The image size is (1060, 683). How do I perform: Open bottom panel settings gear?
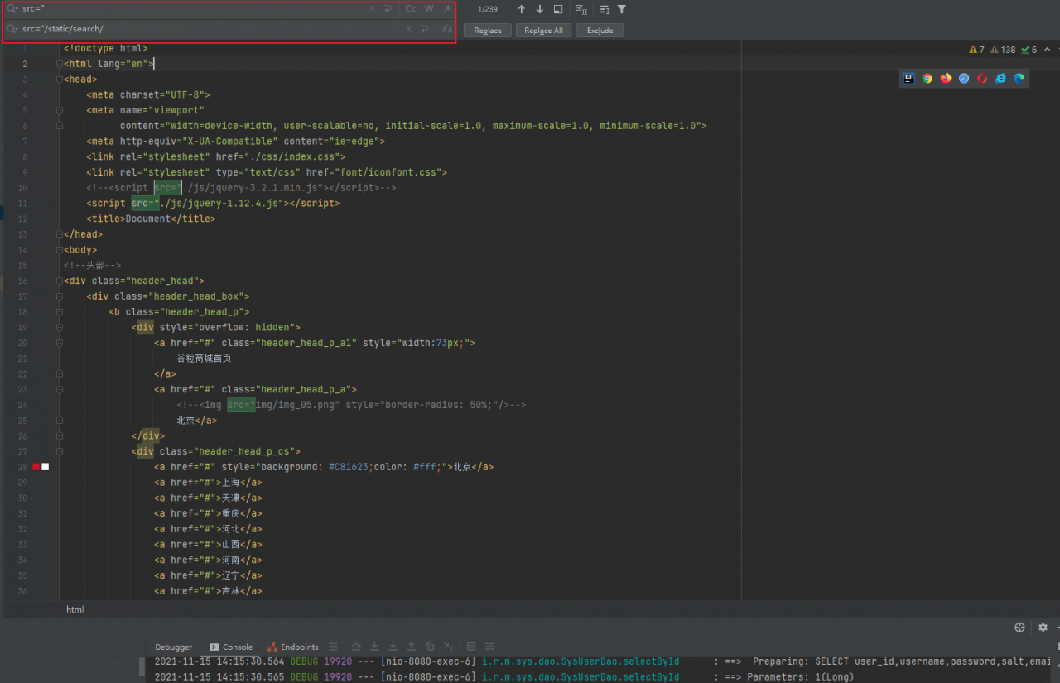click(1043, 628)
